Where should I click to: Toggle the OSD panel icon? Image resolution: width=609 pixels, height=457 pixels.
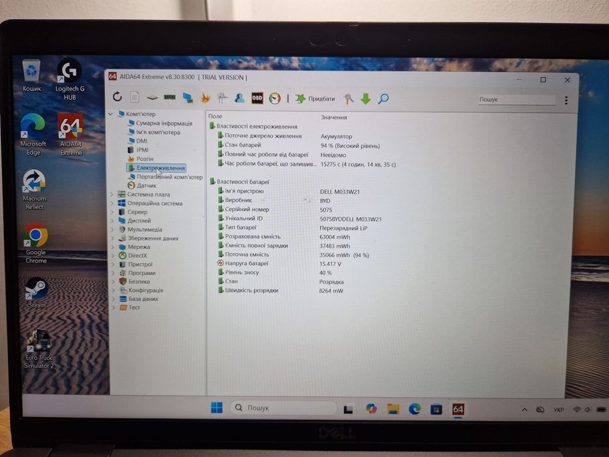tap(257, 98)
